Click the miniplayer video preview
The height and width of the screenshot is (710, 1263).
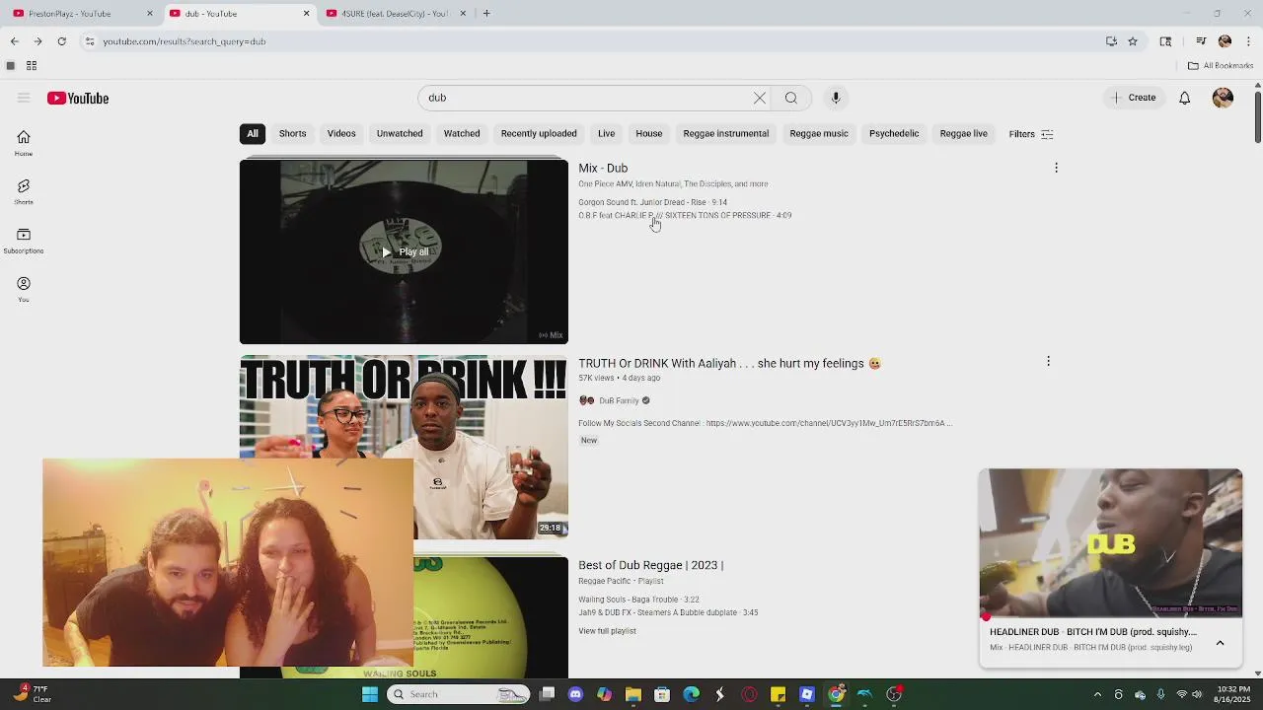[x=1110, y=543]
